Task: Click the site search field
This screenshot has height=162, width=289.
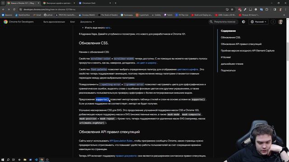Action: [223, 22]
